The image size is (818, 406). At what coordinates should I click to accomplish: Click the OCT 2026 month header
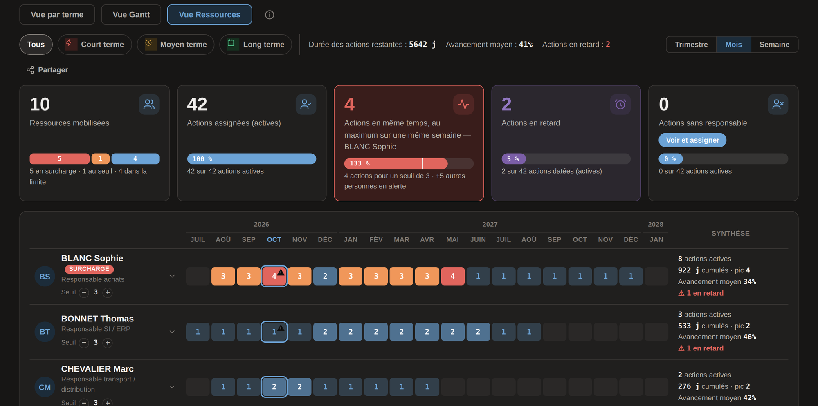click(x=274, y=240)
